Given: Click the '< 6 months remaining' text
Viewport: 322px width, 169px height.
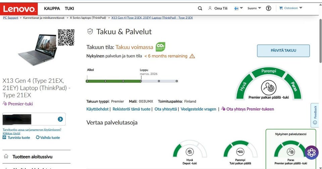Looking at the screenshot, I should (x=166, y=56).
